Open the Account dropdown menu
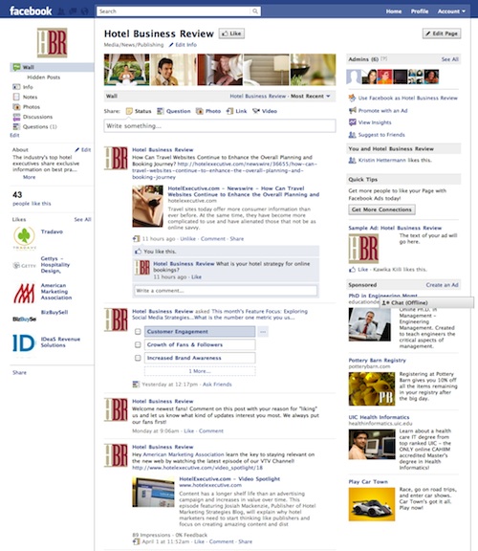This screenshot has height=551, width=478. click(451, 11)
